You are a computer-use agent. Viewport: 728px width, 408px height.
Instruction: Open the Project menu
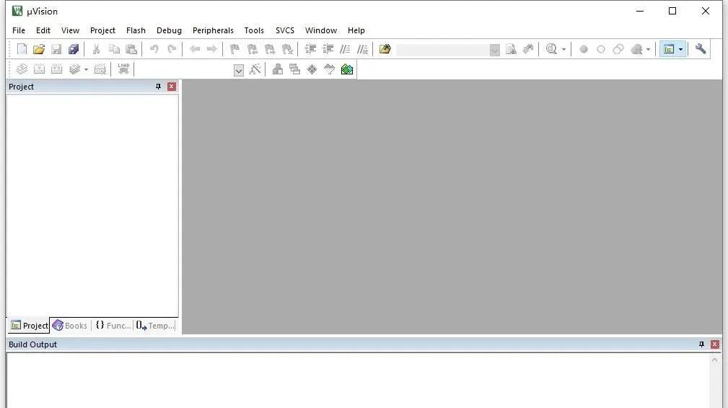[x=102, y=30]
